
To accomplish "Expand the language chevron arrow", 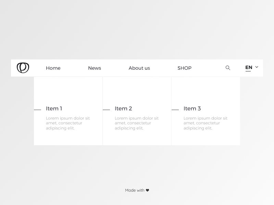I will [257, 67].
